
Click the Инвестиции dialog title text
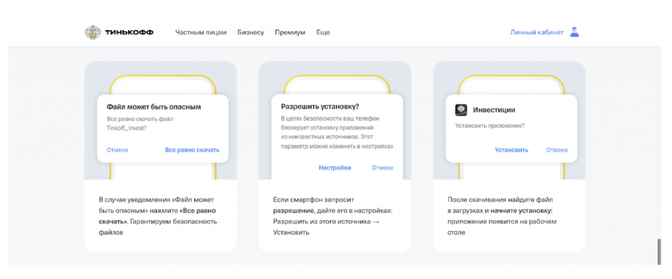[x=494, y=110]
